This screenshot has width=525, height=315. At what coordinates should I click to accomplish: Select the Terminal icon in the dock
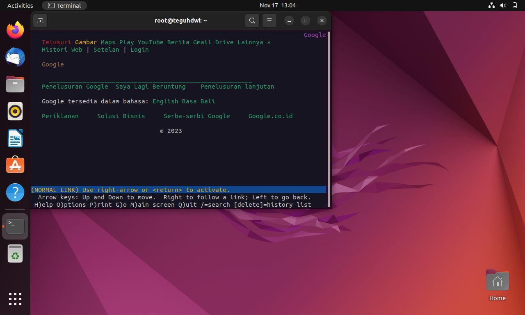point(15,226)
